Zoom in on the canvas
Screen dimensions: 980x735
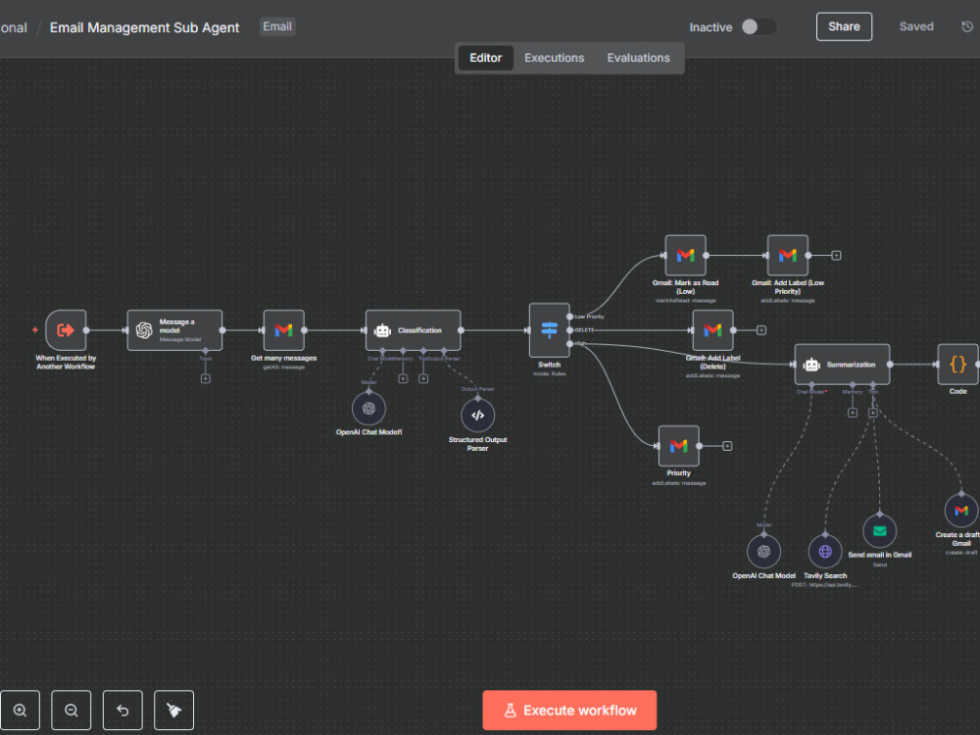20,710
